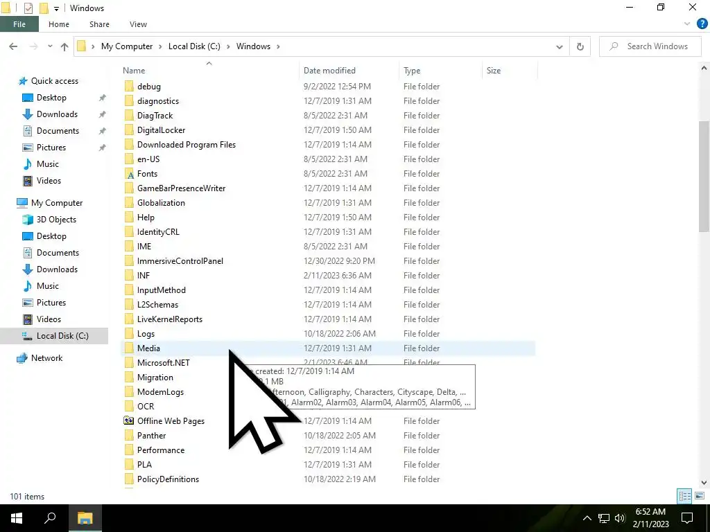The height and width of the screenshot is (532, 710).
Task: Select Quick access in navigation pane
Action: [55, 81]
